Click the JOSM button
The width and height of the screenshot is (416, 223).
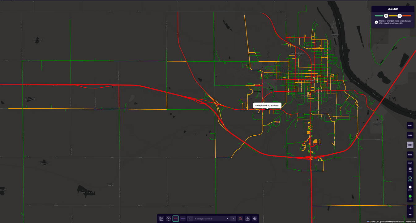tap(410, 145)
